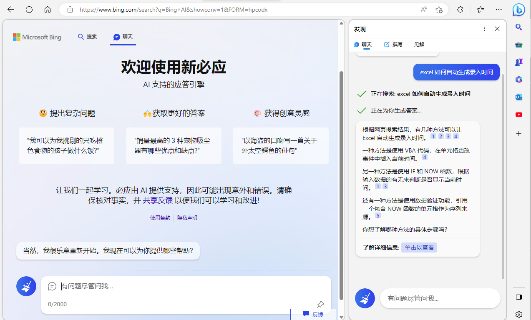
Task: Open the 发现 panel more options menu
Action: (484, 29)
